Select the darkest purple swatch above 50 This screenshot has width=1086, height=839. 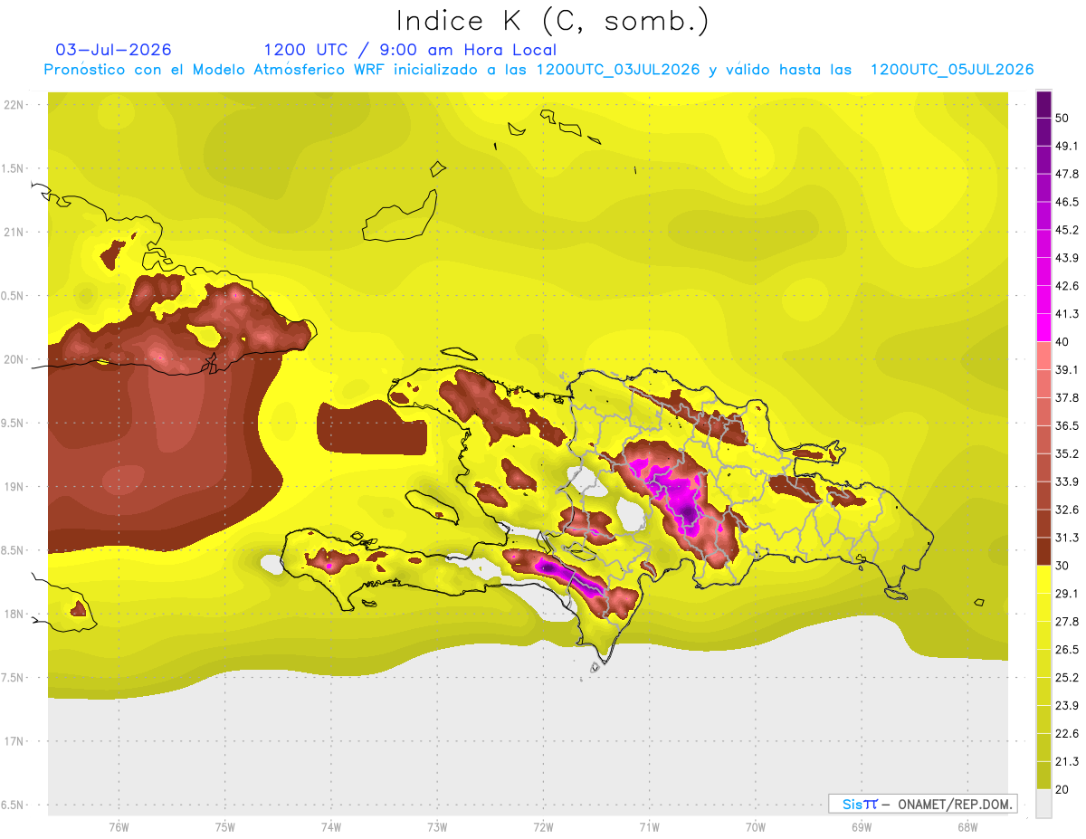(x=1044, y=105)
